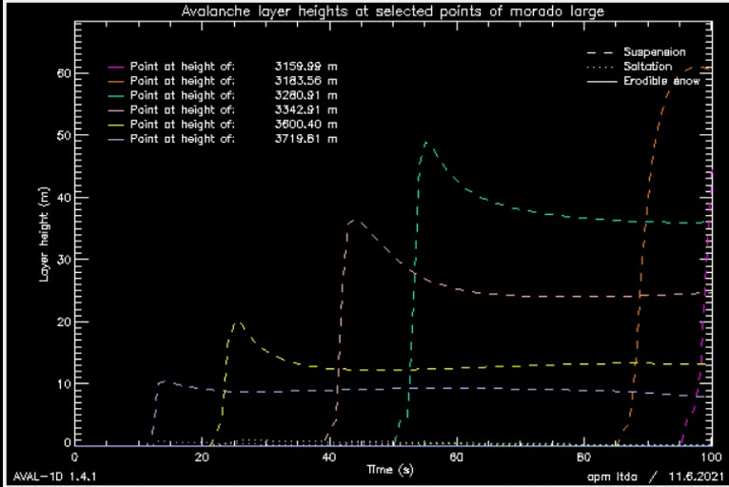Image resolution: width=729 pixels, height=487 pixels.
Task: Click the AVAL-1D 1.4.1 version label
Action: 48,476
